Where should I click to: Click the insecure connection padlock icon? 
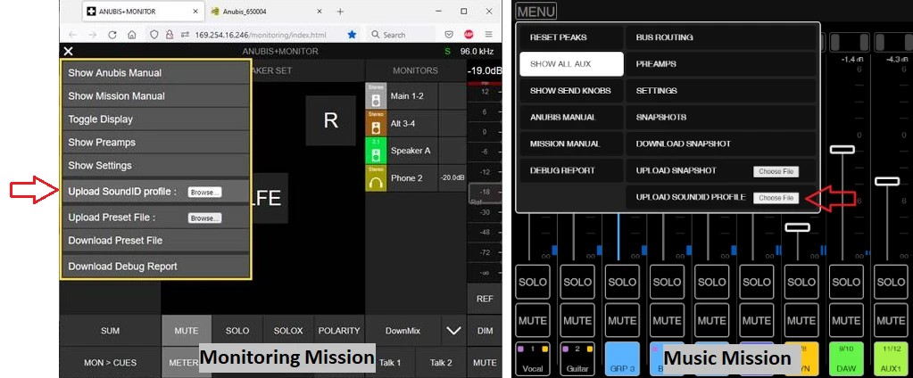[x=169, y=35]
